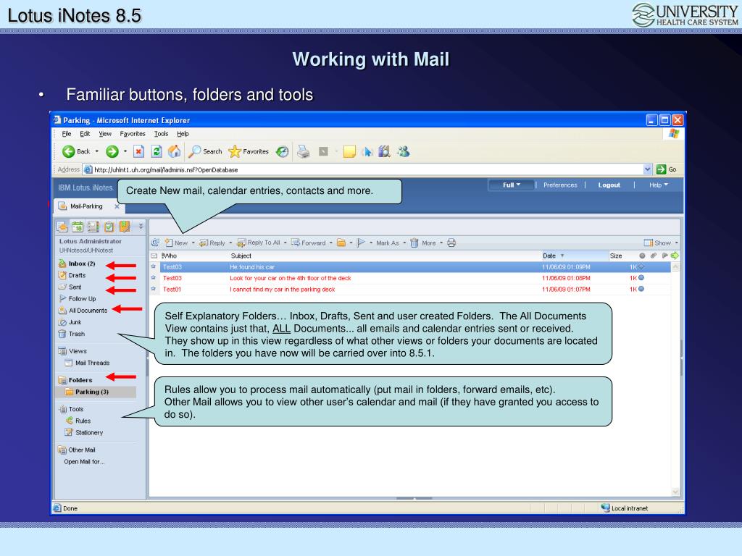This screenshot has width=742, height=556.
Task: Select the Follow Up folder
Action: click(x=77, y=299)
